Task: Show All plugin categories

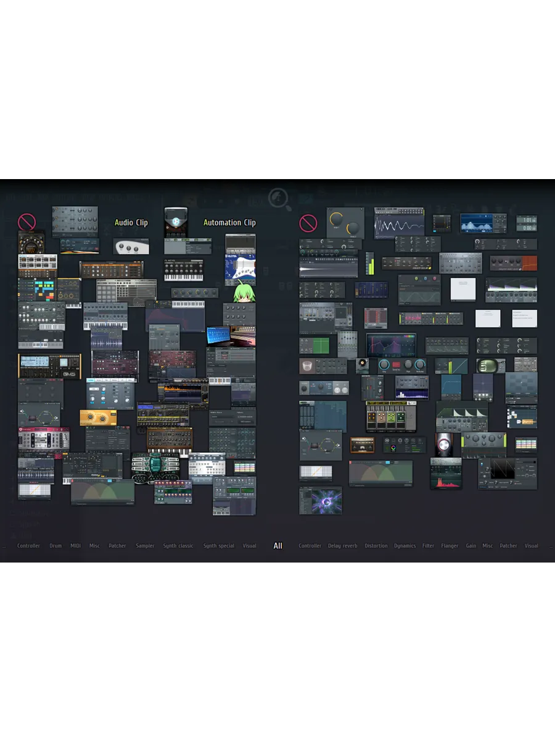Action: tap(278, 546)
